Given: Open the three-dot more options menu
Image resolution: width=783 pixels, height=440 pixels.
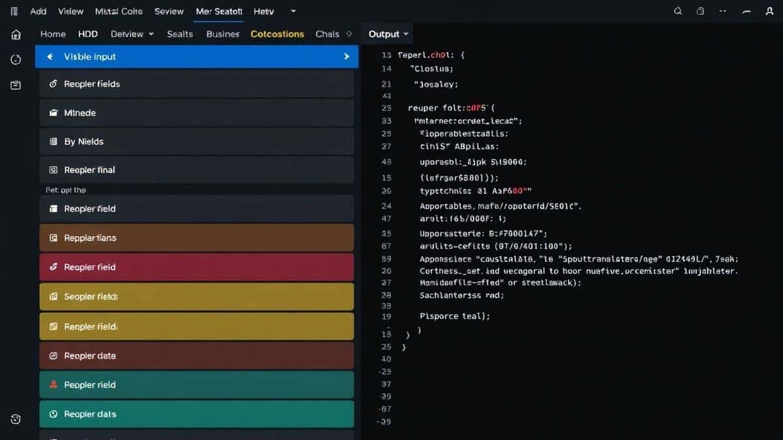Looking at the screenshot, I should pyautogui.click(x=723, y=11).
